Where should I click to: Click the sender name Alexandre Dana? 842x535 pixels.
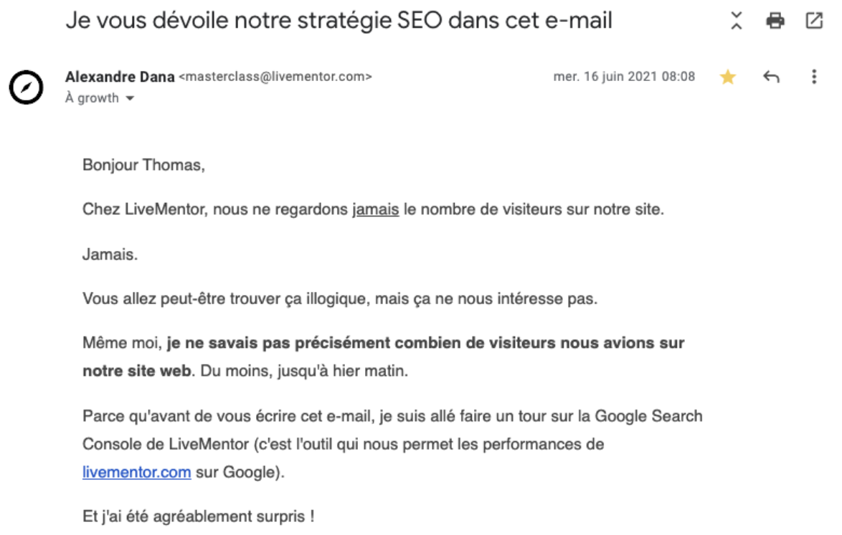click(x=119, y=77)
